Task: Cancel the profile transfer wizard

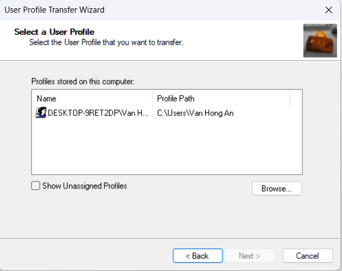Action: 307,256
